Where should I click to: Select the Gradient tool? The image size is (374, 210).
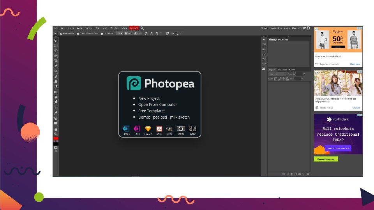point(56,92)
